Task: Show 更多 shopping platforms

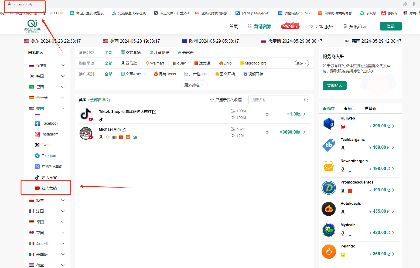Action: (302, 63)
